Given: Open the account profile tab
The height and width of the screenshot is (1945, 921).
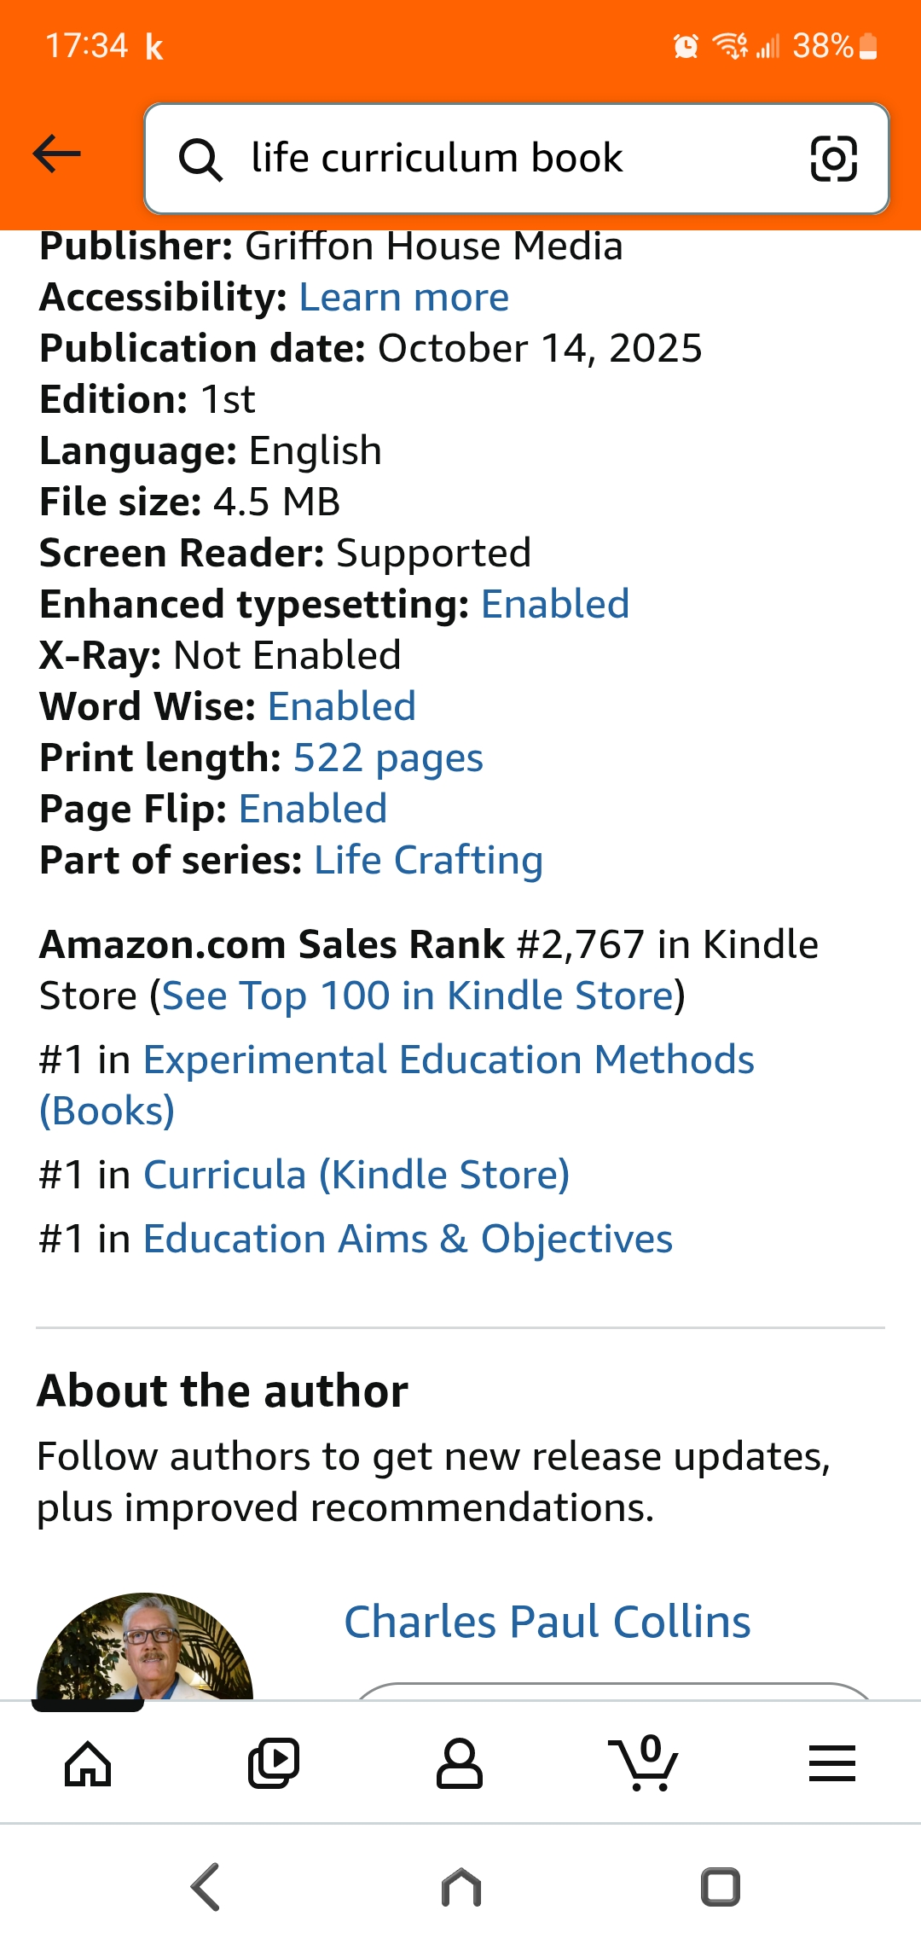Looking at the screenshot, I should (x=460, y=1762).
